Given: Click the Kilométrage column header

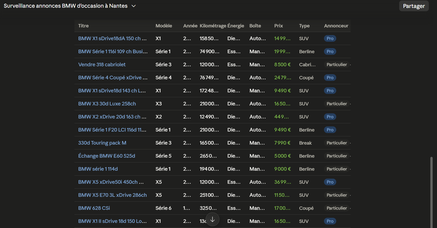Looking at the screenshot, I should tap(213, 26).
